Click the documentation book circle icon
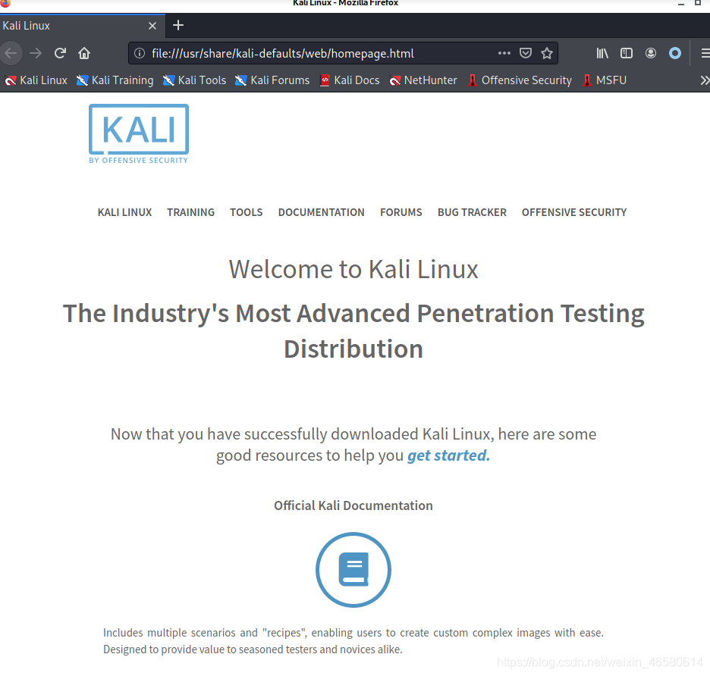Image resolution: width=710 pixels, height=676 pixels. [x=353, y=570]
